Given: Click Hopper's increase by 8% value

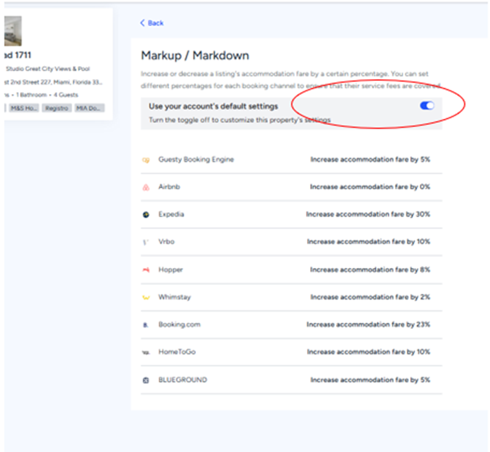Looking at the screenshot, I should click(x=370, y=269).
